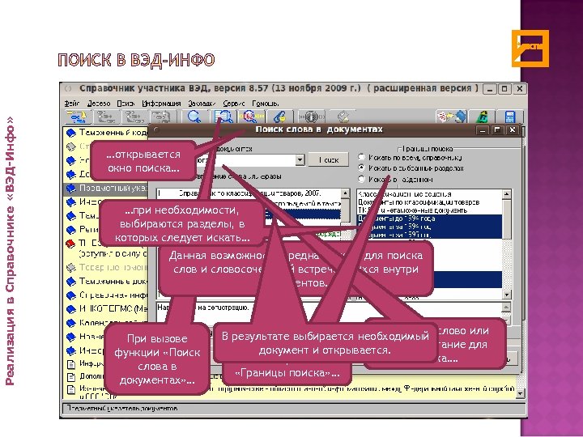Click the book icon beside Справочная инф
The image size is (583, 437).
pos(70,295)
